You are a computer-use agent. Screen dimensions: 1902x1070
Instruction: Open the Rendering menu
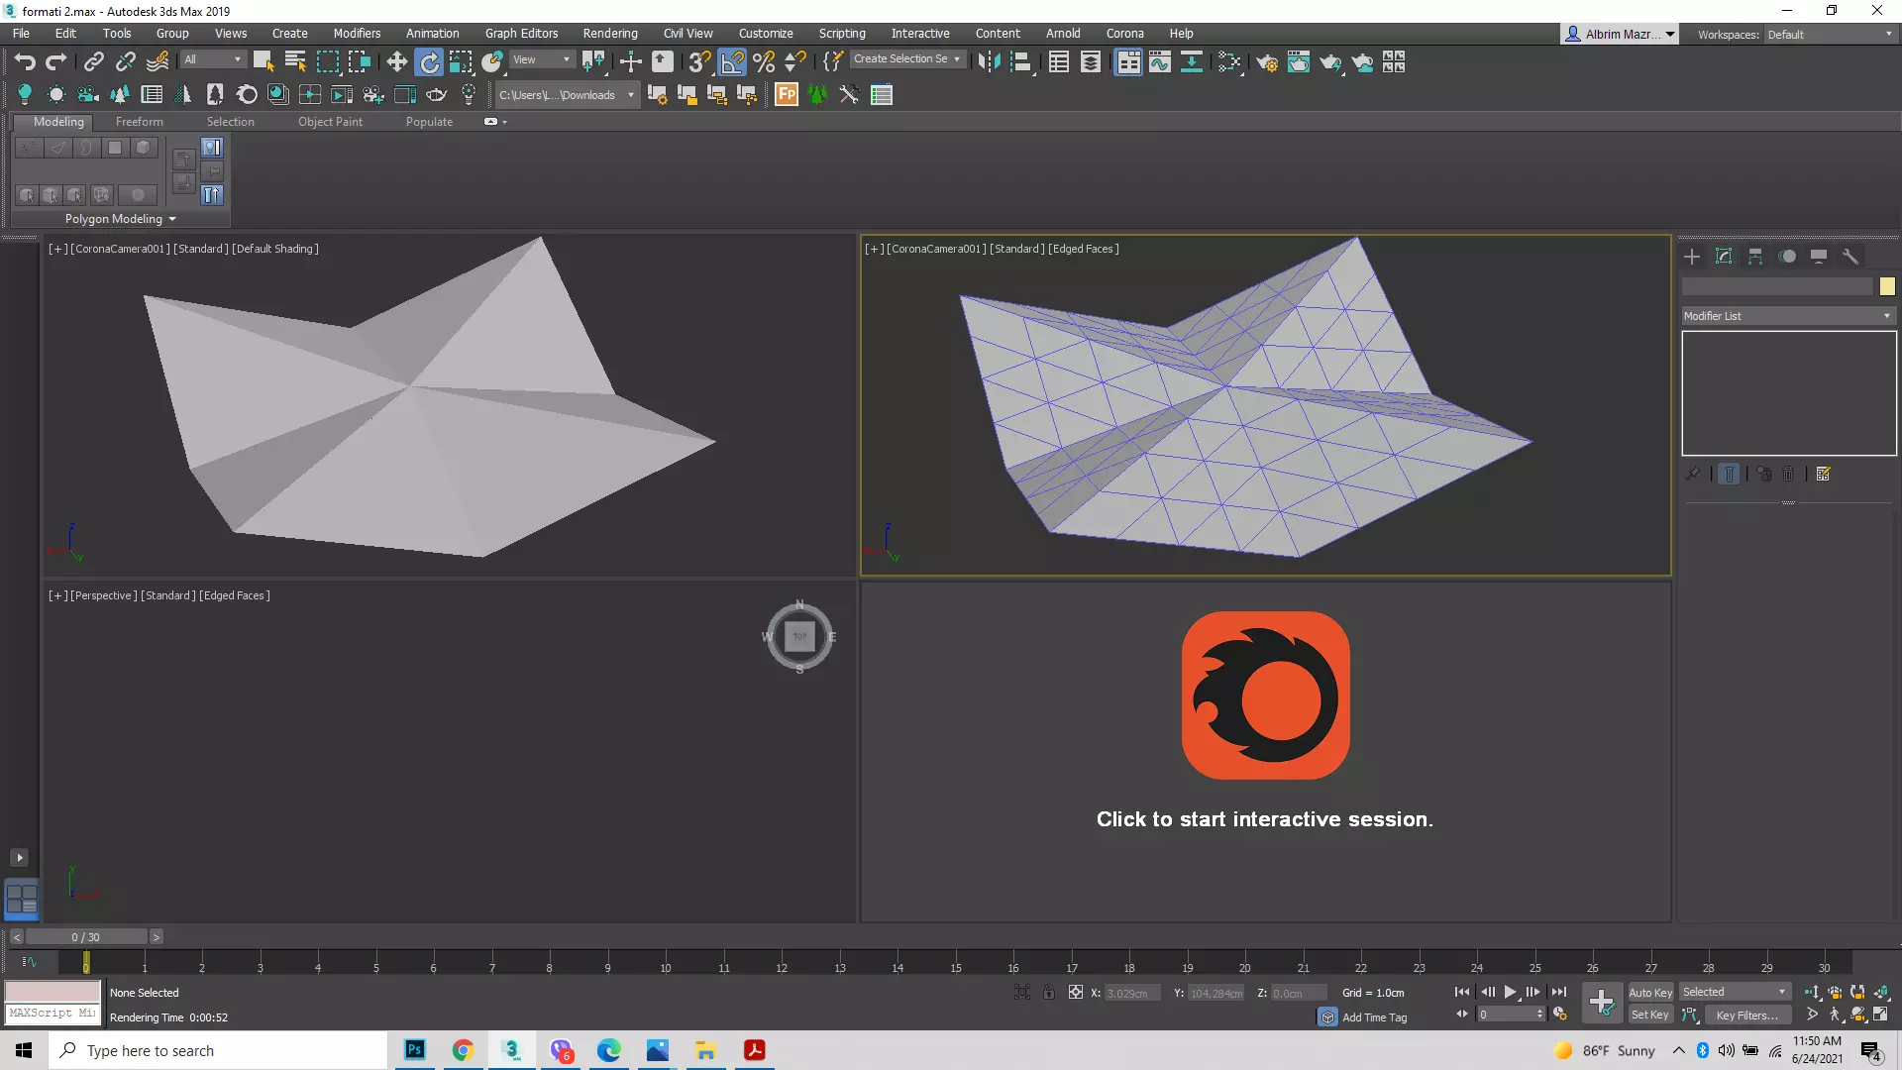(609, 34)
